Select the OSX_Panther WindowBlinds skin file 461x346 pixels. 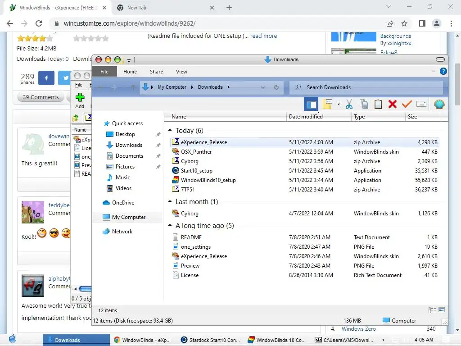pos(305,152)
